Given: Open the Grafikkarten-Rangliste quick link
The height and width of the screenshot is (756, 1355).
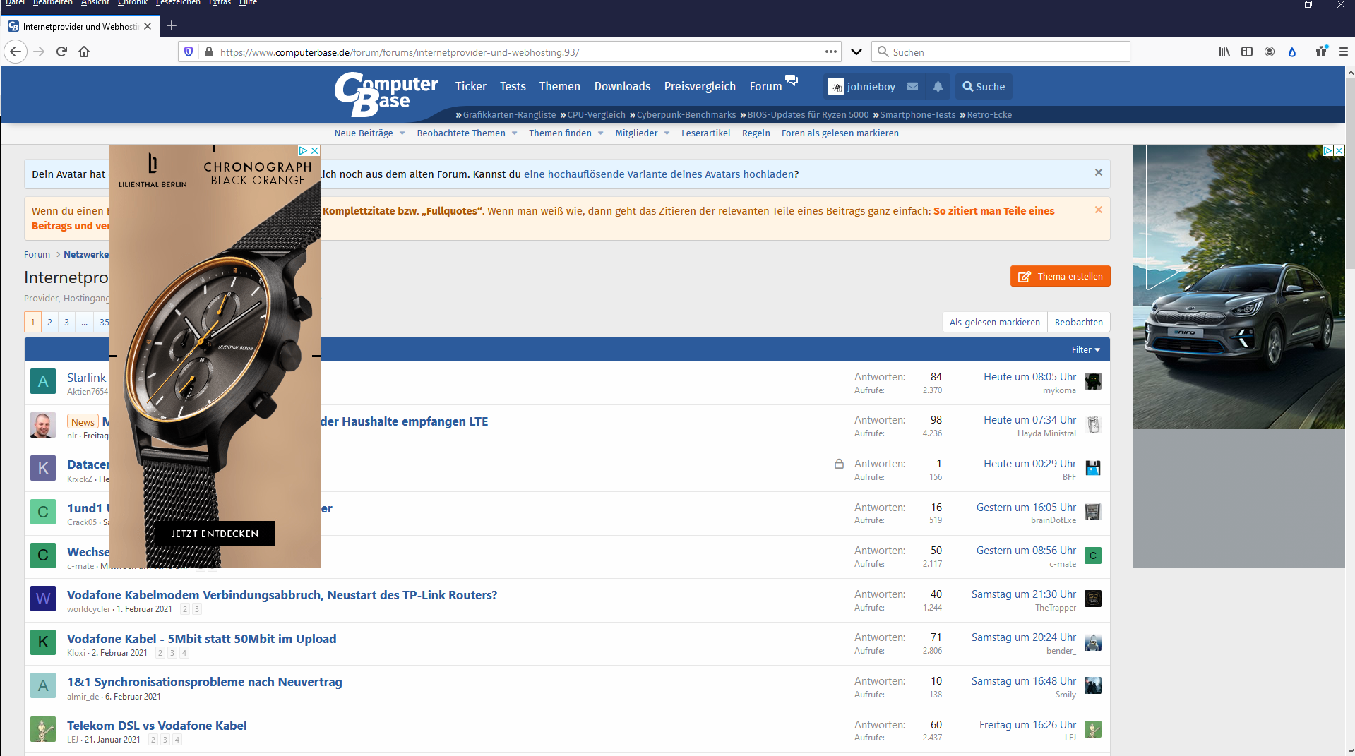Looking at the screenshot, I should (x=509, y=114).
